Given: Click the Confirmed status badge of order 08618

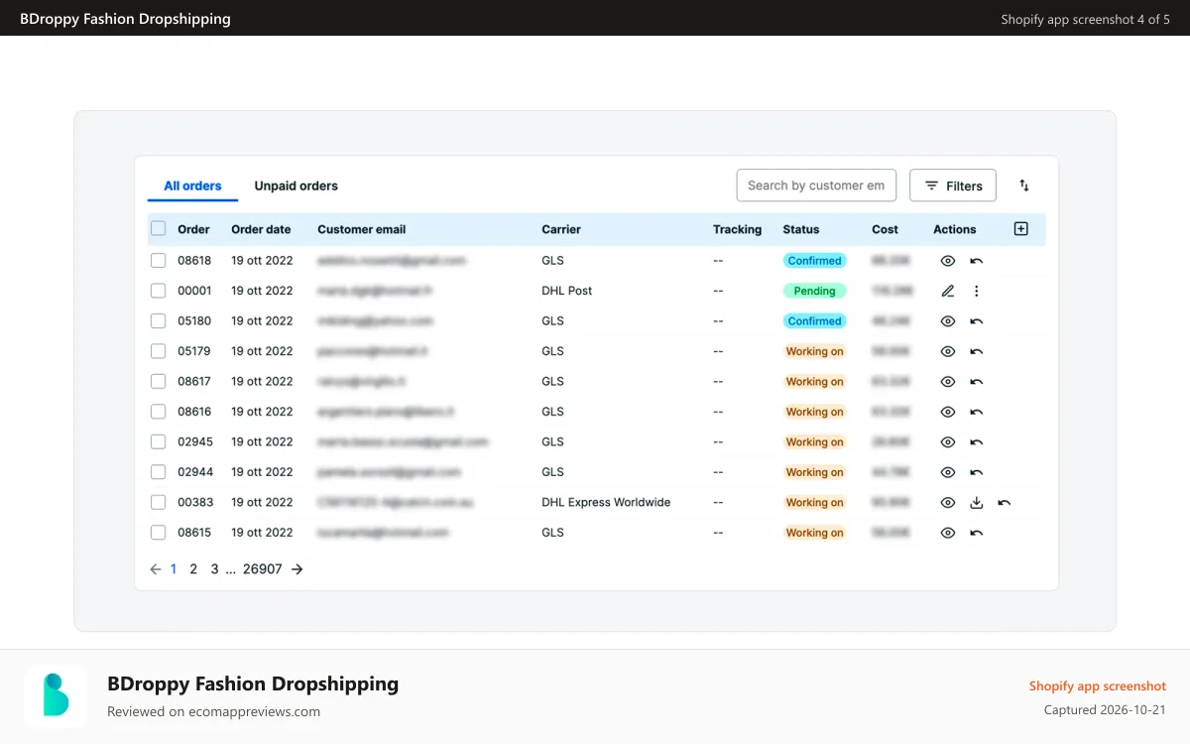Looking at the screenshot, I should pos(815,261).
